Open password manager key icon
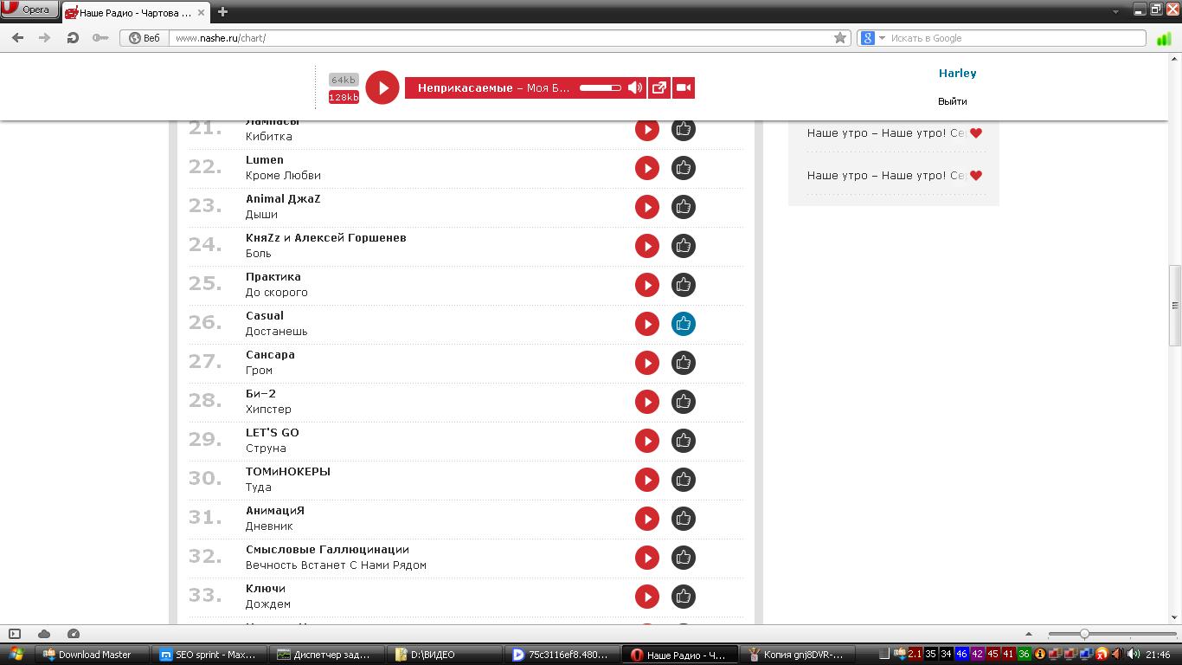Screen dimensions: 1182x665 pyautogui.click(x=100, y=38)
